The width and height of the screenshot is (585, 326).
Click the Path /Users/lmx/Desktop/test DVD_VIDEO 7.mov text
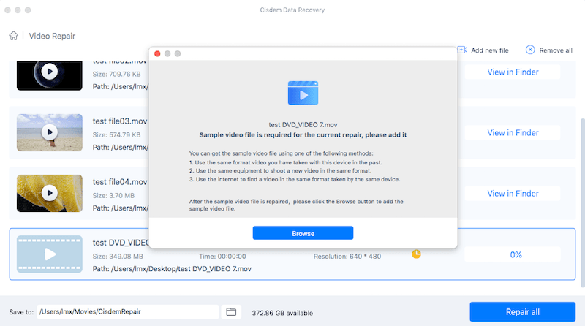(x=172, y=269)
